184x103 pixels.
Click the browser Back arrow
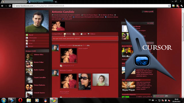pyautogui.click(x=2, y=6)
